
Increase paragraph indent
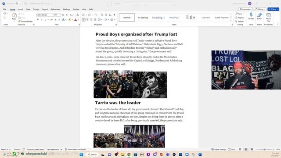point(106,15)
